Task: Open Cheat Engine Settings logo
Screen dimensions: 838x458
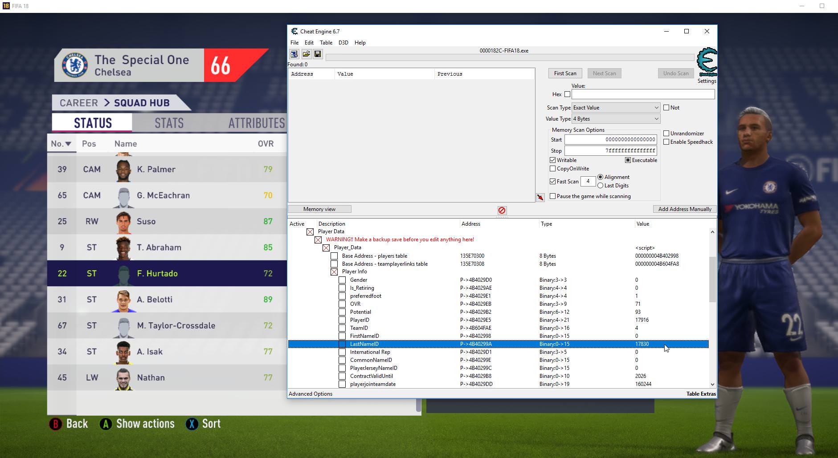Action: point(707,62)
